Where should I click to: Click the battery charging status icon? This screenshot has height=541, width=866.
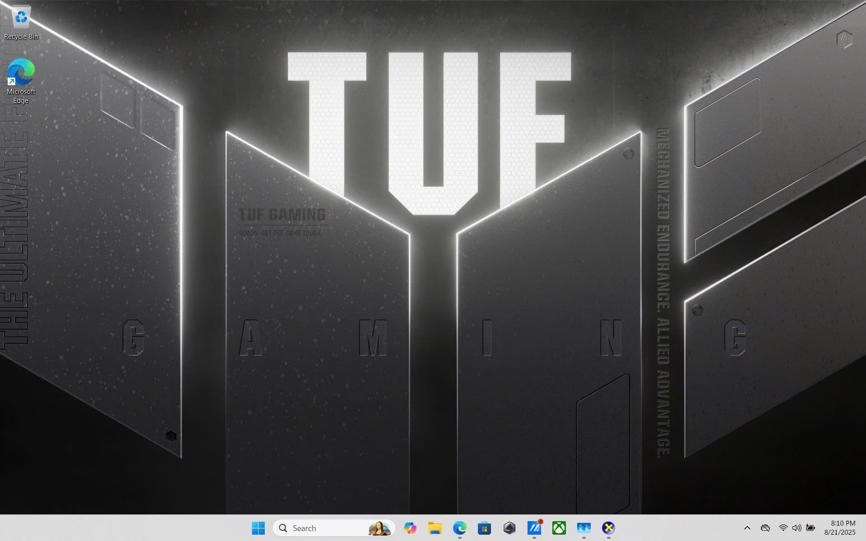(810, 528)
